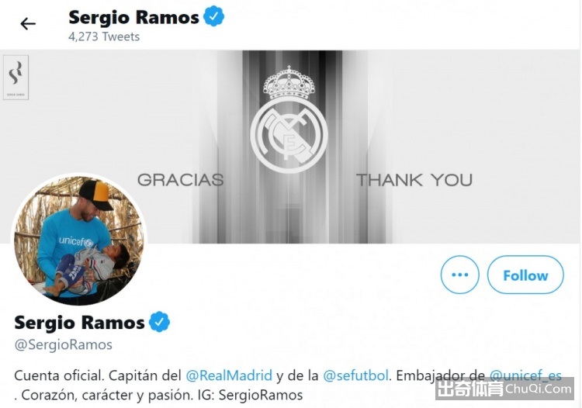Click the Real Madrid crest on banner
Screen dimensions: 582x408
[289, 119]
